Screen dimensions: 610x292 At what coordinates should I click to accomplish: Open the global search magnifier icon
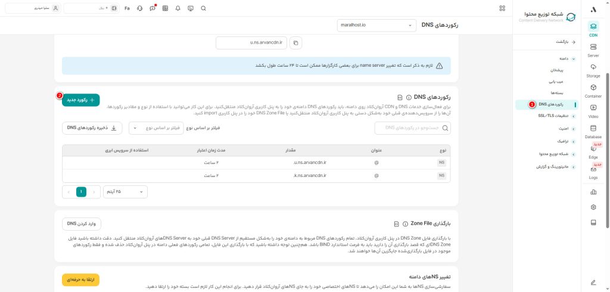[x=203, y=8]
